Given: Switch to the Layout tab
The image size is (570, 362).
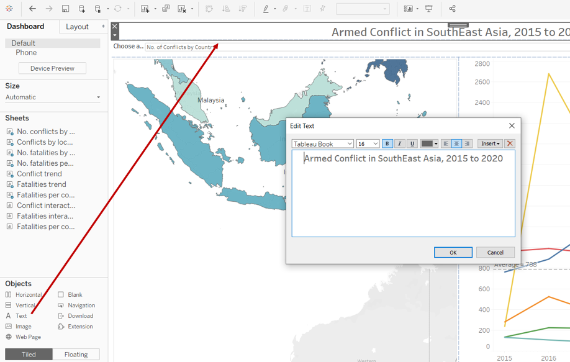Looking at the screenshot, I should click(78, 27).
